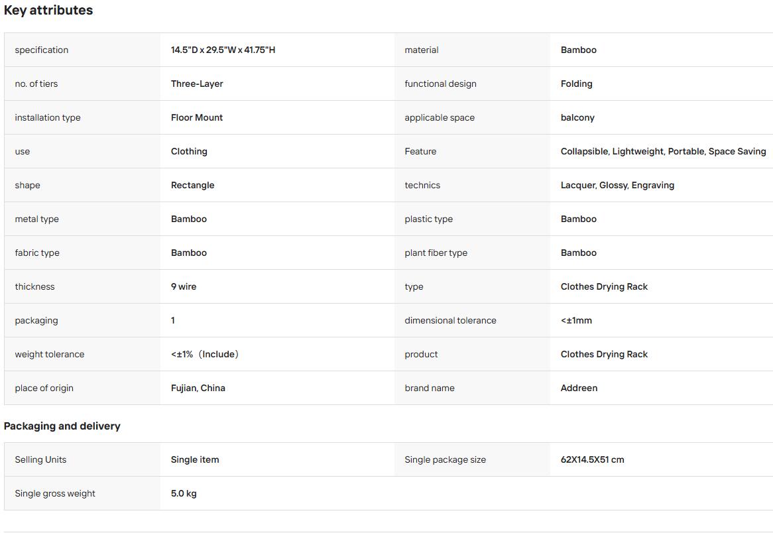Select the specification value 14.5"D x 29.5"W x 41.75"H
773x533 pixels.
(223, 50)
